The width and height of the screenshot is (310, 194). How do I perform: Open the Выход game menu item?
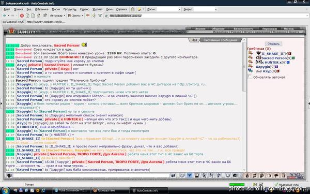point(289,28)
